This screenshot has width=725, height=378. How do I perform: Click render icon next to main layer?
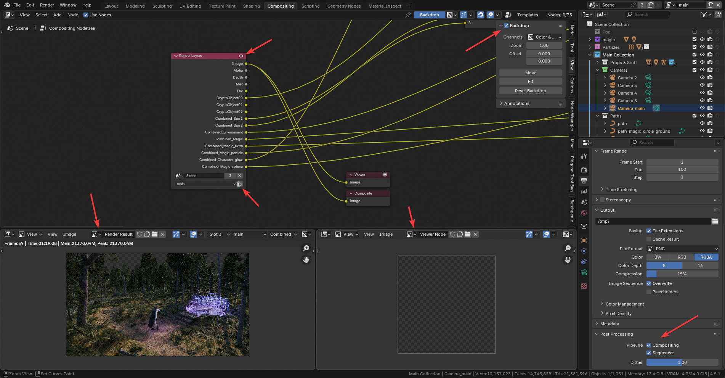(240, 184)
